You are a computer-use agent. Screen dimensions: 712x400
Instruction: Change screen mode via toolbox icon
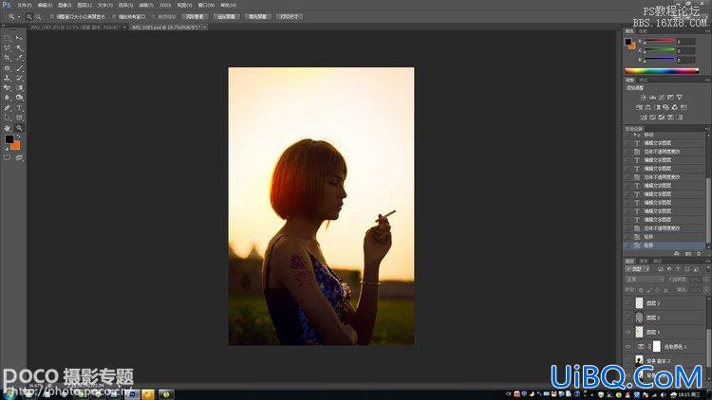tap(19, 157)
